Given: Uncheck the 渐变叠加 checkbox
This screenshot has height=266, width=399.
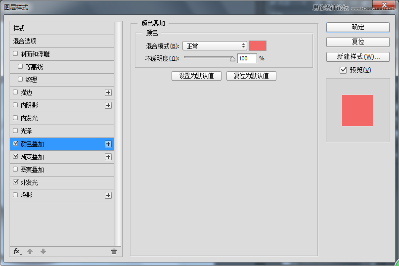Looking at the screenshot, I should coord(15,156).
